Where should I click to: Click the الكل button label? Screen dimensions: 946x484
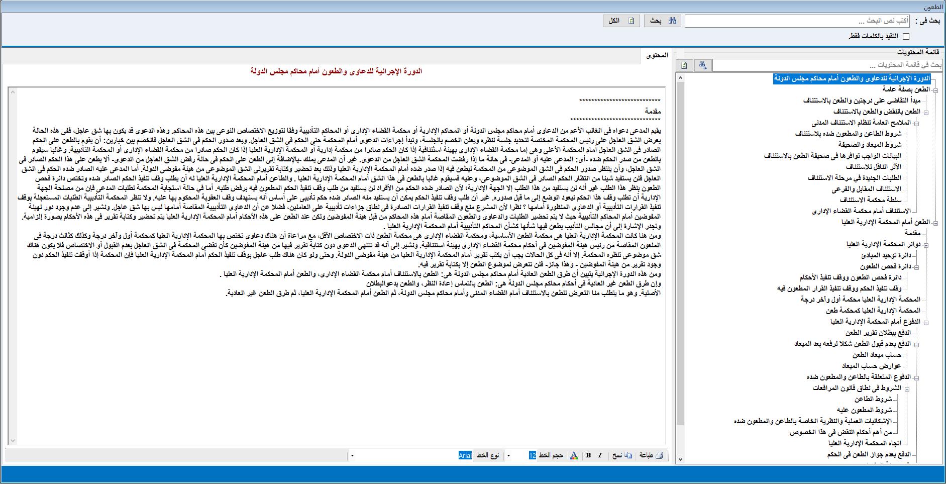(614, 21)
